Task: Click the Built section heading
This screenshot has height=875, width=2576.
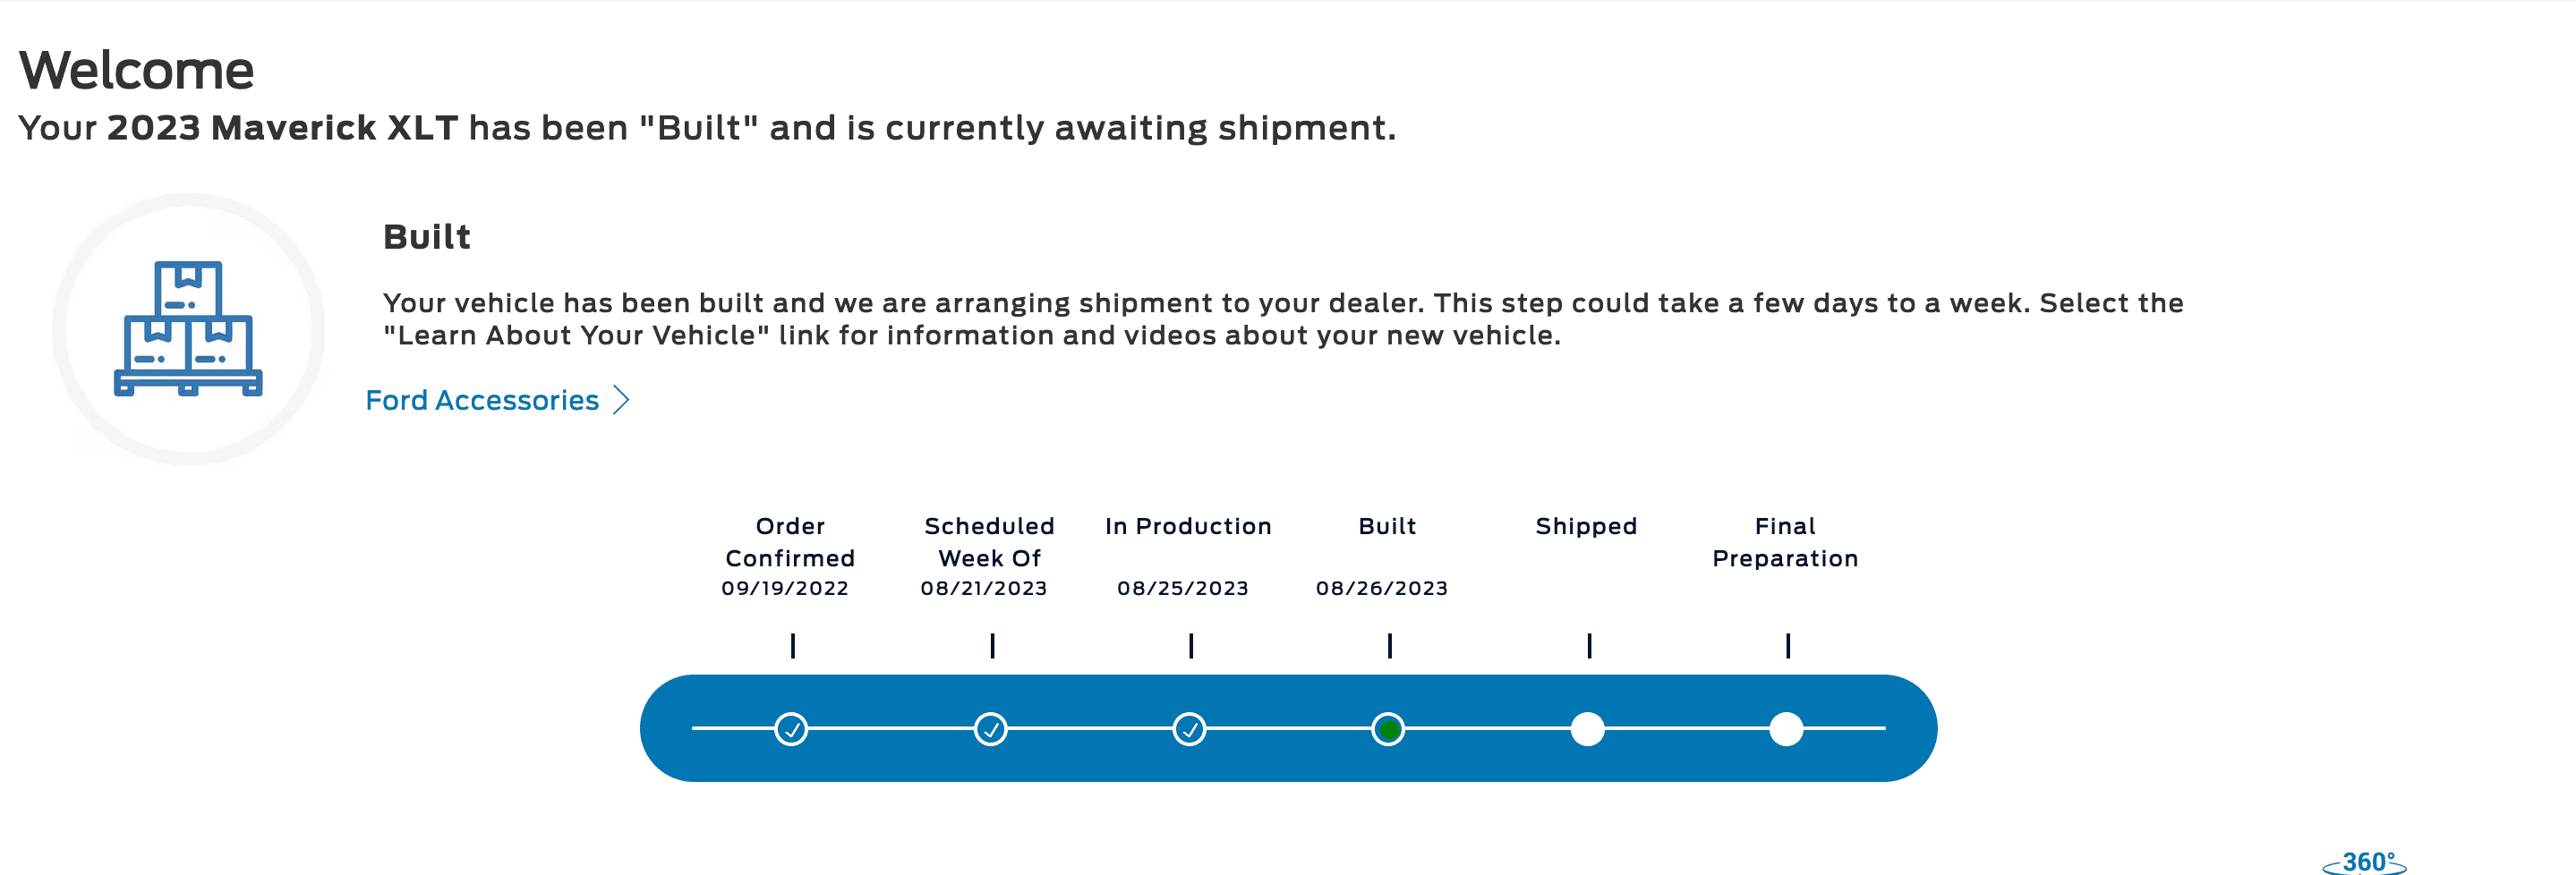Action: 427,237
